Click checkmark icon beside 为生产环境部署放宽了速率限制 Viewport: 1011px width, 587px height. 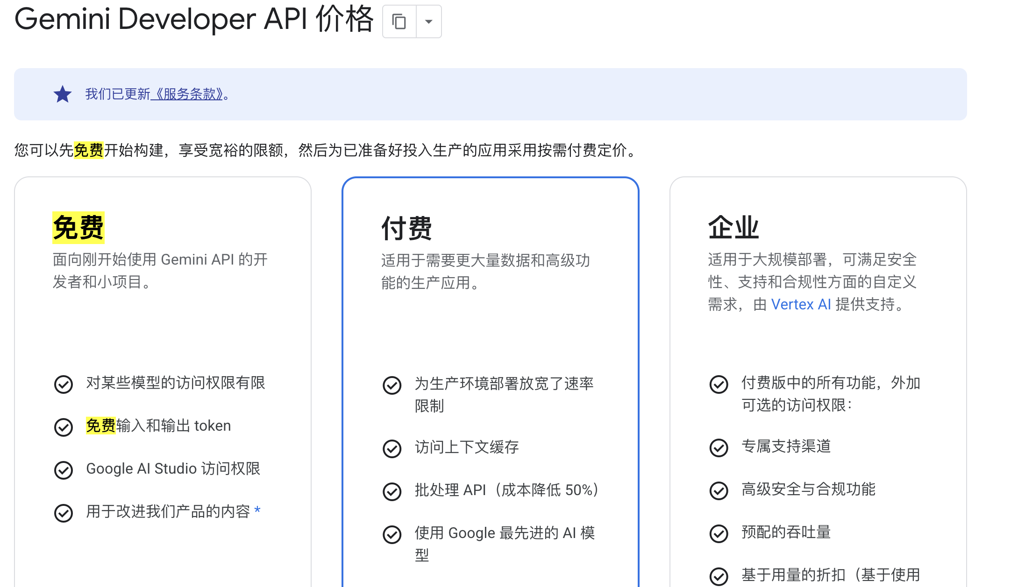point(392,385)
